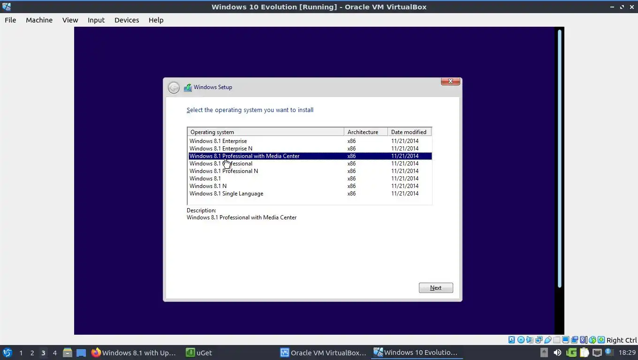Click the CPU virtualization status icon
Viewport: 638px width, 360px height.
click(583, 340)
